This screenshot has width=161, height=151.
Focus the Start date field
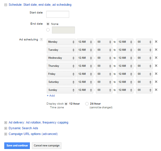(x=58, y=14)
